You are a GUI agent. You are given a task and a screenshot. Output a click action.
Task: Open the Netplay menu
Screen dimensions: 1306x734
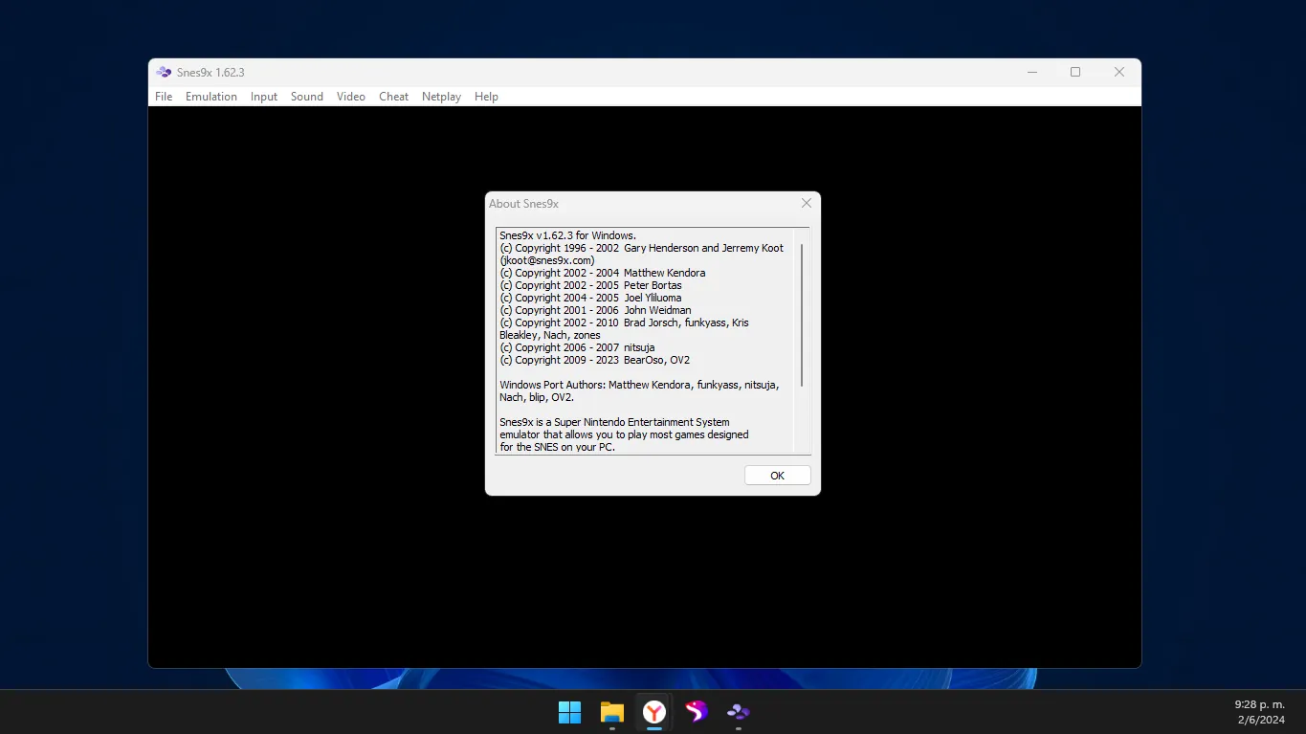tap(441, 97)
